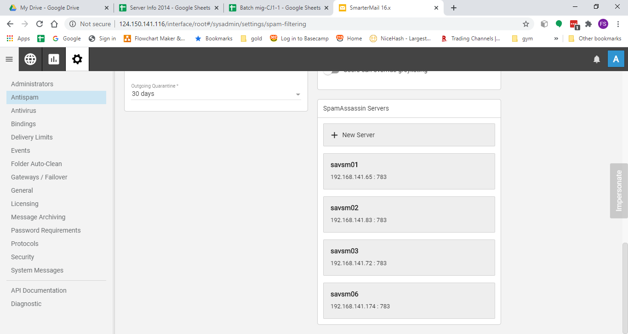
Task: Show more bookmarks overflow chevron
Action: (556, 39)
